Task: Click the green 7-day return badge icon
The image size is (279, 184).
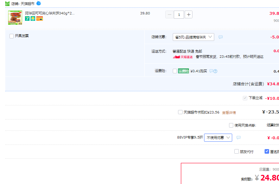Action: coord(27,18)
